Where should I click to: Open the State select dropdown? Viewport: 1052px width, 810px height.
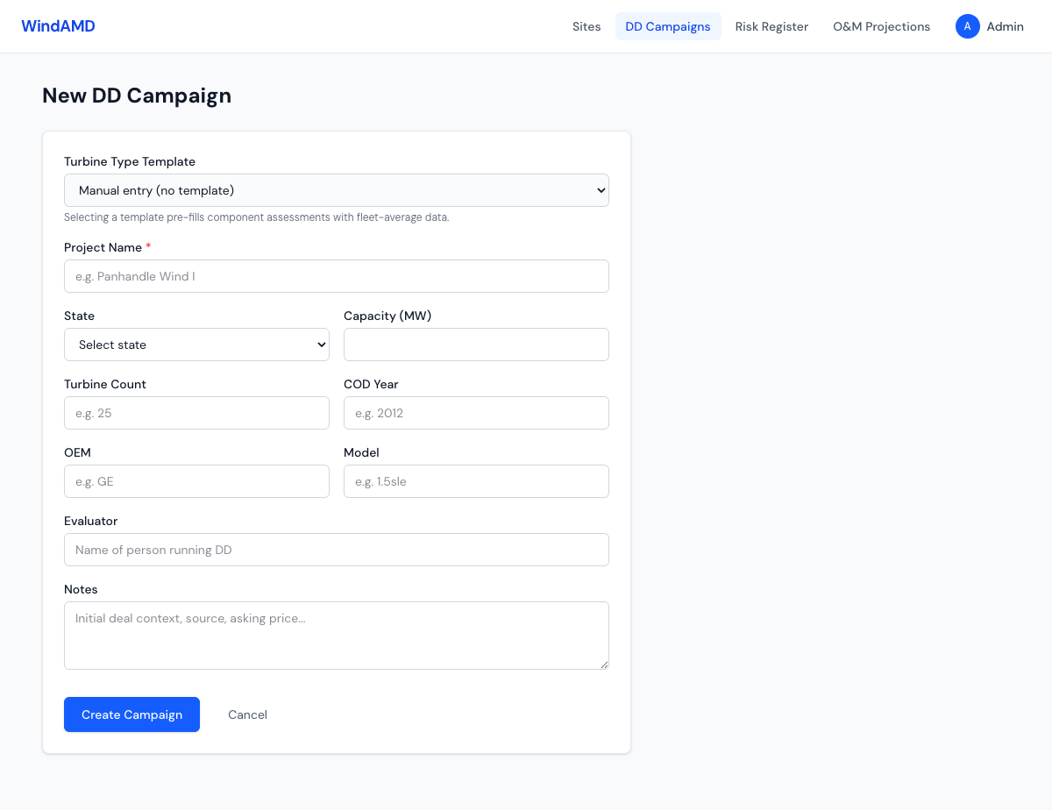pyautogui.click(x=196, y=345)
